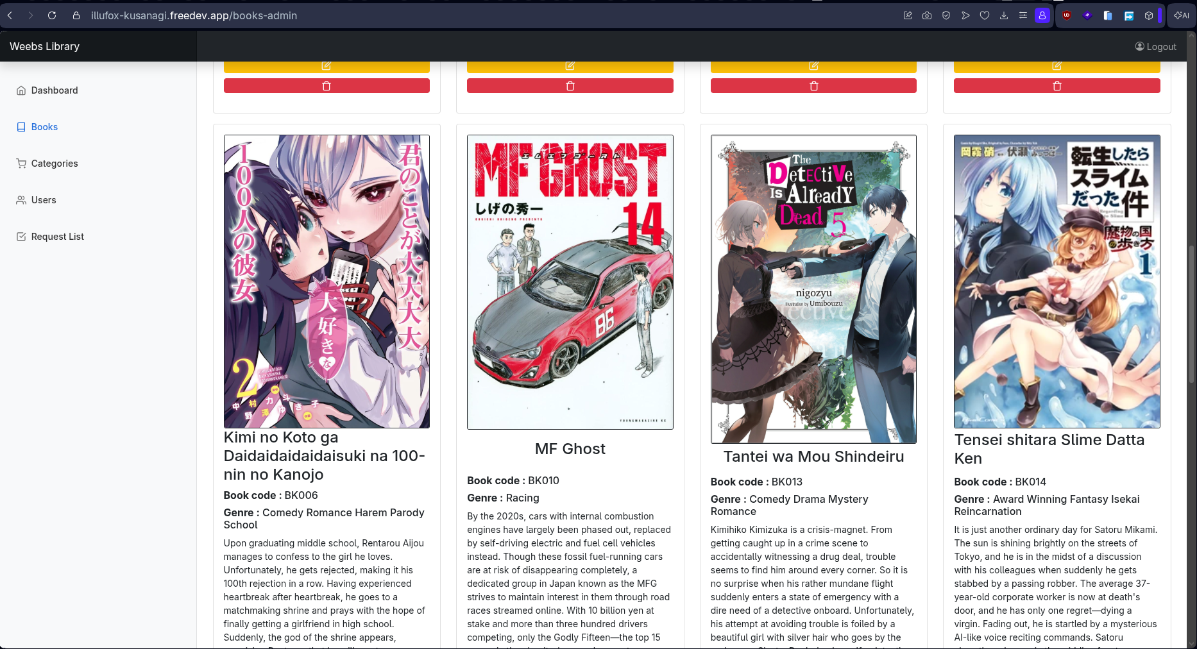Click the purple diamond extension icon
1197x649 pixels.
pyautogui.click(x=1087, y=15)
